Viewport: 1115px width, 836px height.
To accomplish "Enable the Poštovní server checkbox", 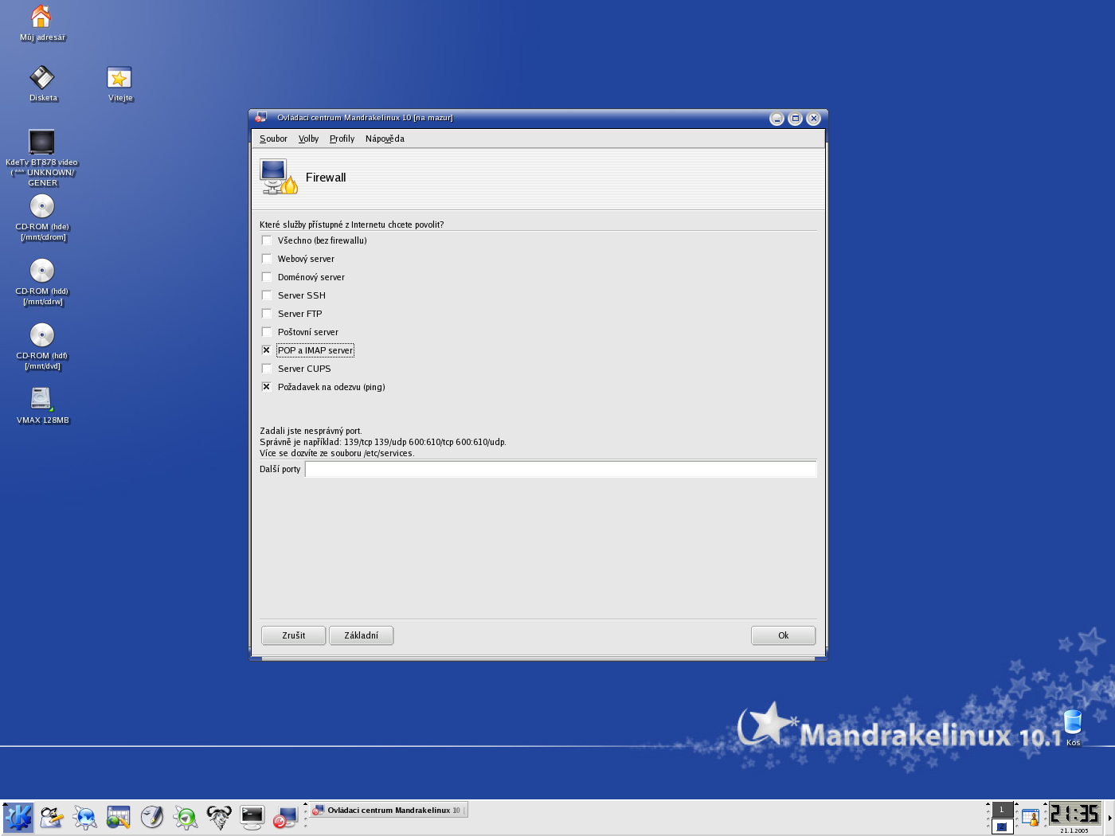I will [x=267, y=332].
